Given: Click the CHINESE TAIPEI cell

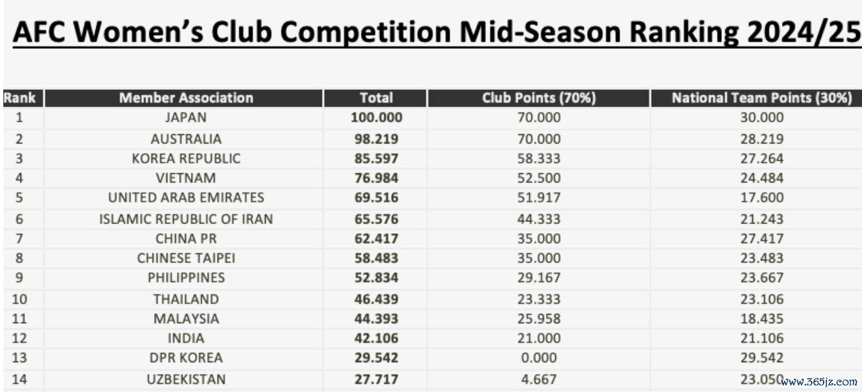Looking at the screenshot, I should pyautogui.click(x=186, y=258).
